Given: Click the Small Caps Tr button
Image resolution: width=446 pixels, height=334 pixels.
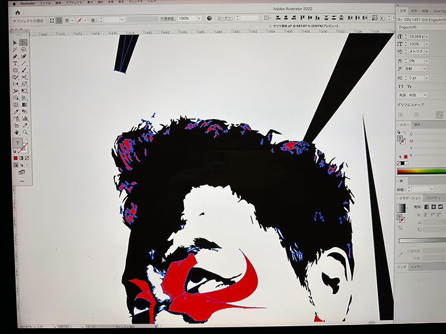Looking at the screenshot, I should [409, 86].
